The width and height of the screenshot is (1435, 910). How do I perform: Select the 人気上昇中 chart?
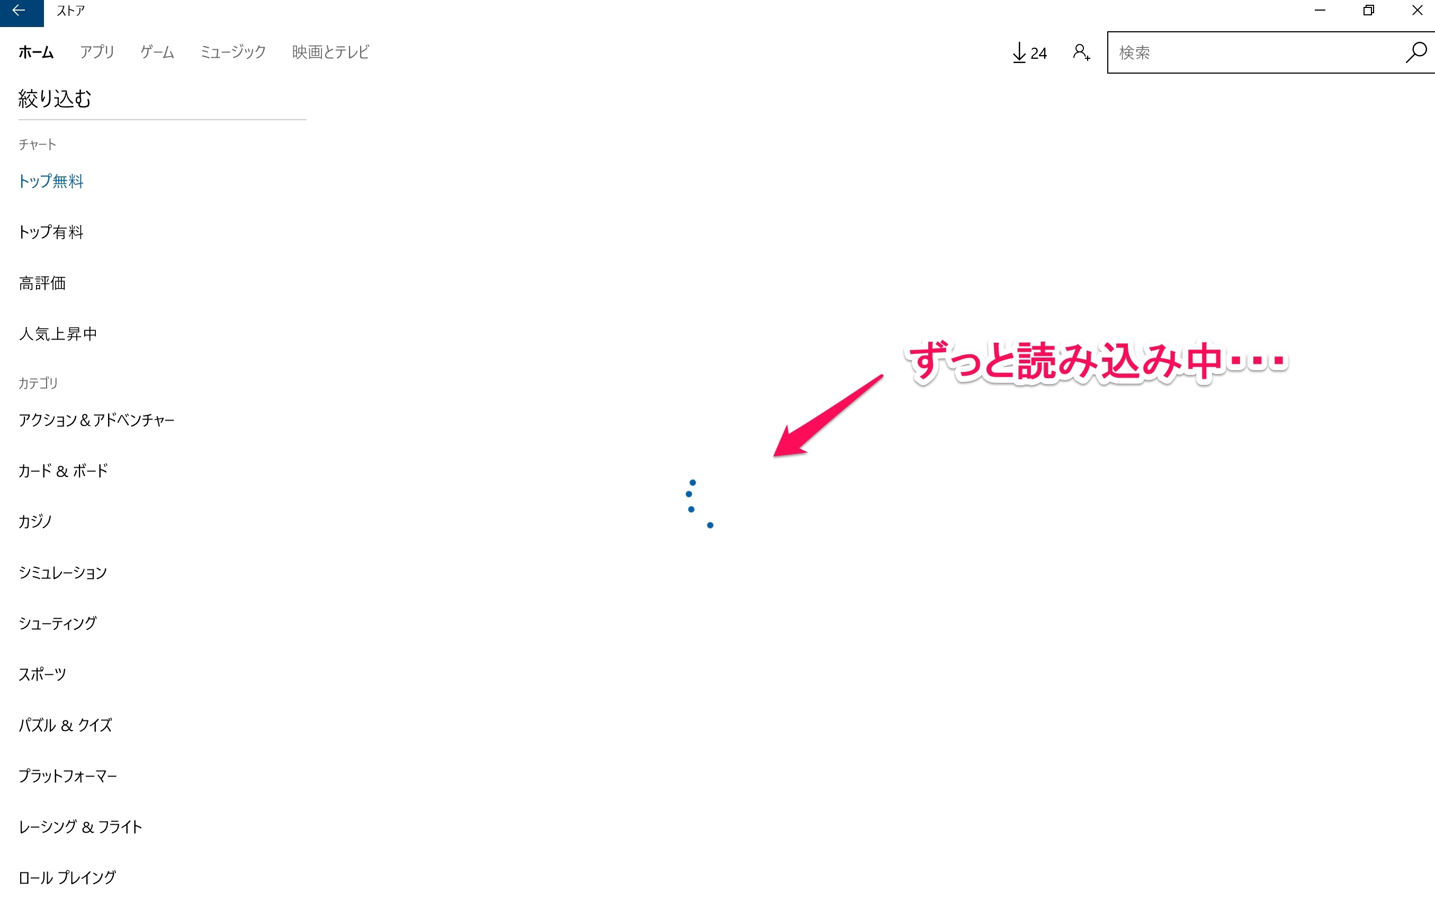point(58,334)
